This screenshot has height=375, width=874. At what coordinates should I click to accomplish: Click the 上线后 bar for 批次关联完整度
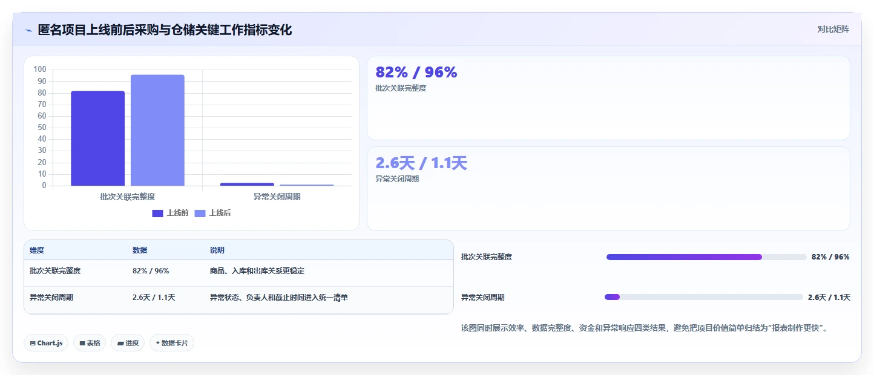coord(157,130)
